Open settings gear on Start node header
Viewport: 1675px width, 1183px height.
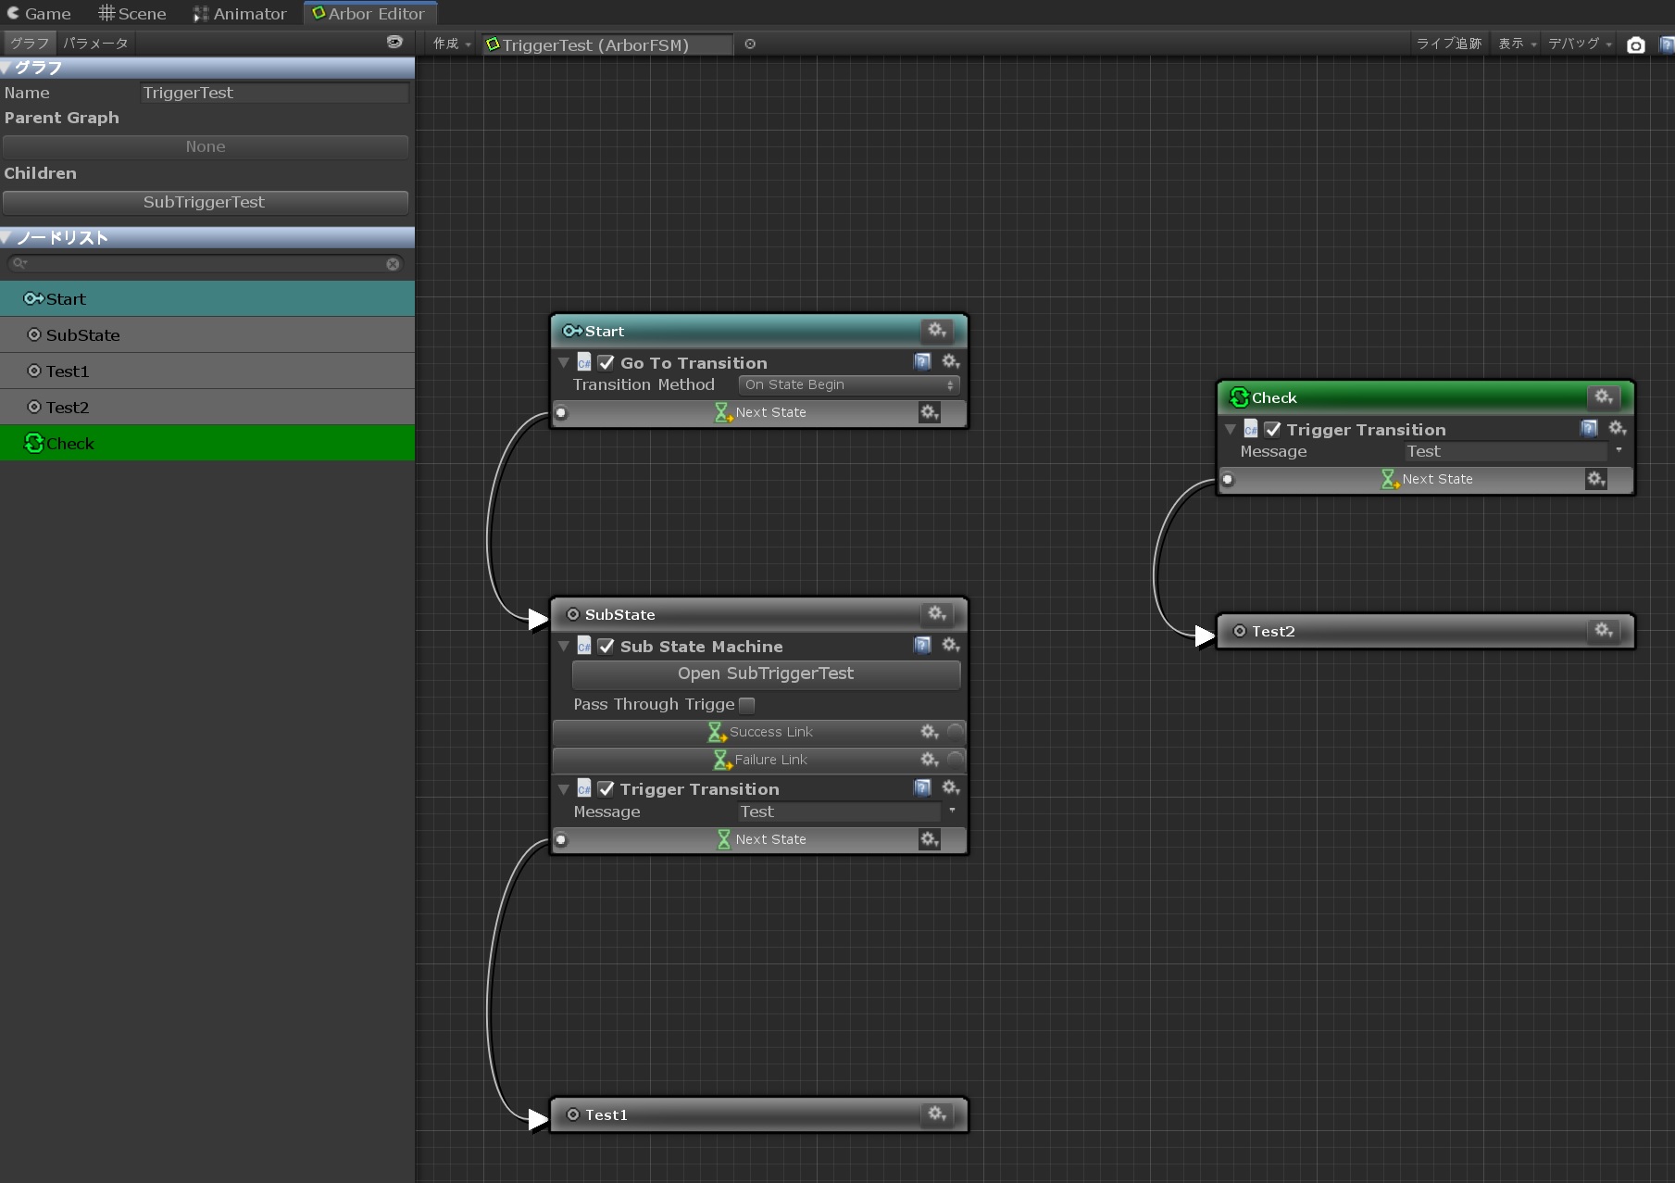936,331
